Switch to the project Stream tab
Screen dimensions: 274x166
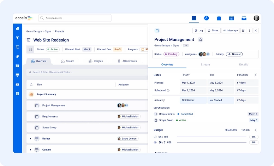(x=67, y=61)
